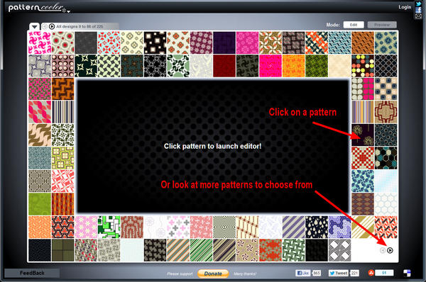
Task: Show more patterns with bottom-right next arrow
Action: coord(390,250)
